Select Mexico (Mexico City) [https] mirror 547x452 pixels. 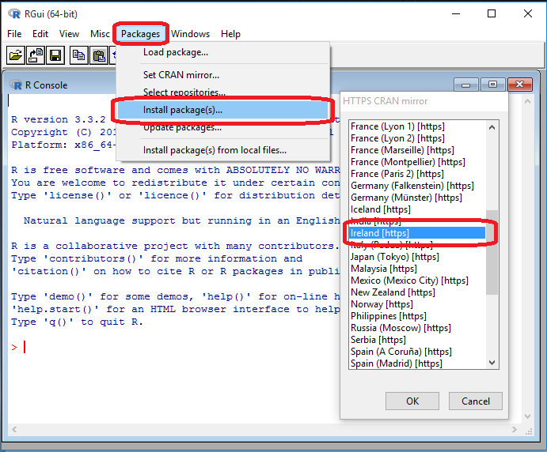pos(417,281)
